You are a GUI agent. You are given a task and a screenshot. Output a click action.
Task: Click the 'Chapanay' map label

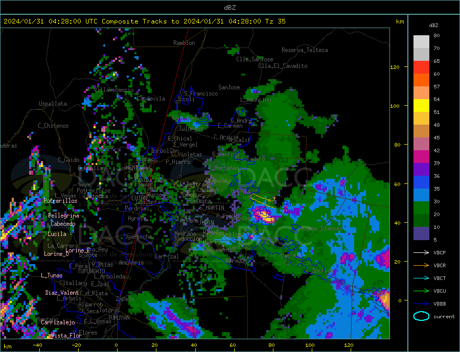pyautogui.click(x=218, y=181)
